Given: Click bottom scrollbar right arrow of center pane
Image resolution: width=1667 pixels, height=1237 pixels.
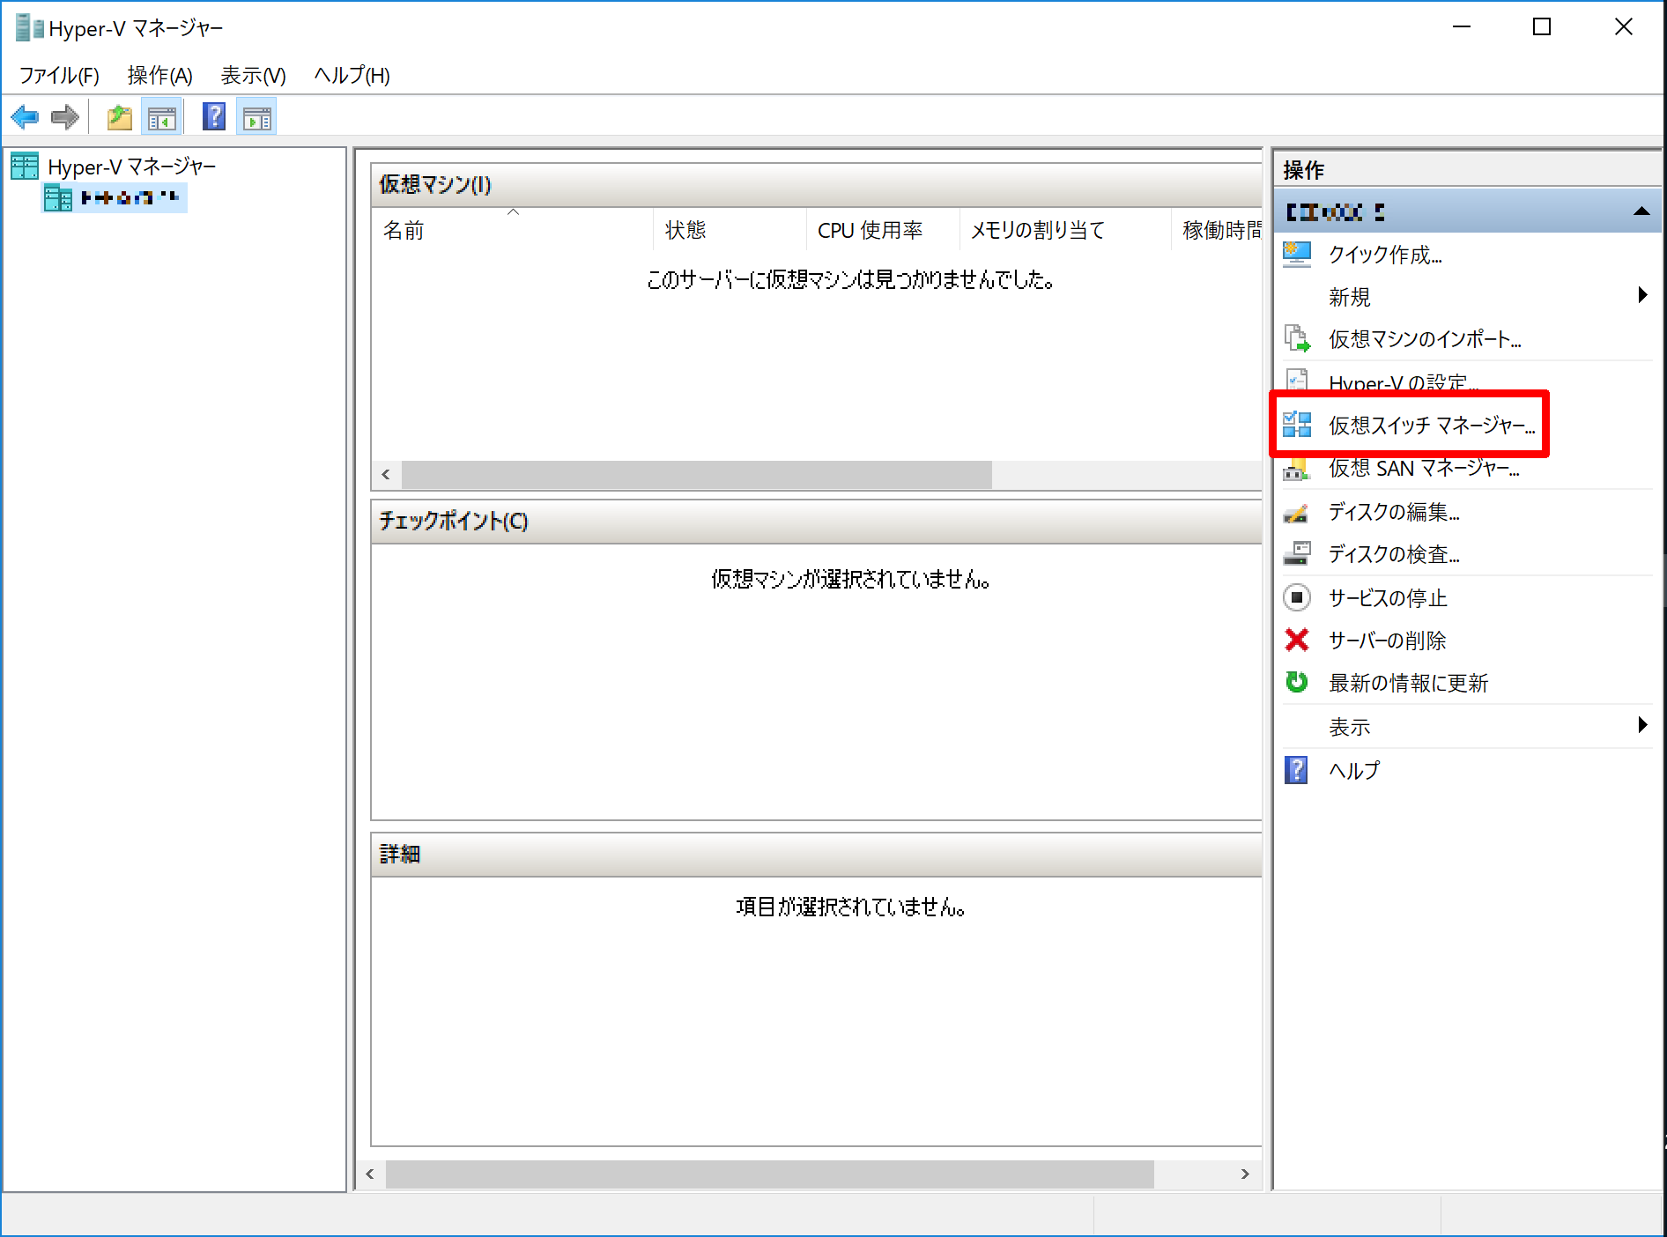Looking at the screenshot, I should [1245, 1174].
